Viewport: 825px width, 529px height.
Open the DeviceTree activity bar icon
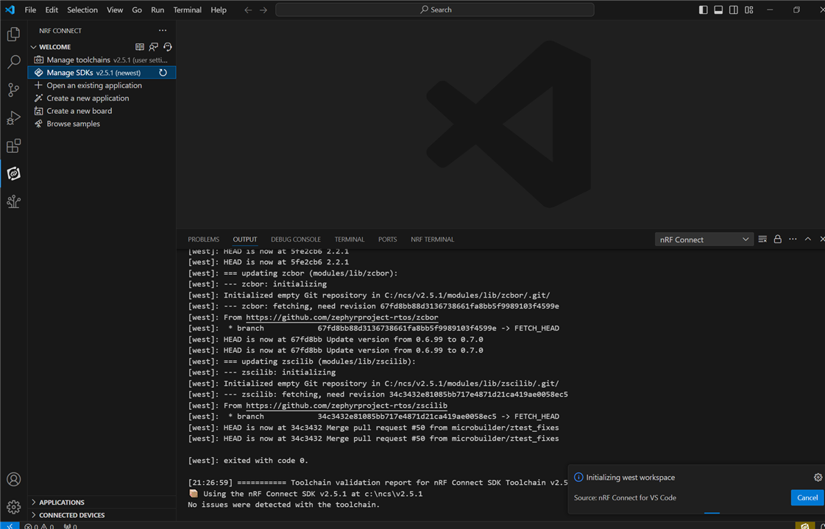coord(14,201)
